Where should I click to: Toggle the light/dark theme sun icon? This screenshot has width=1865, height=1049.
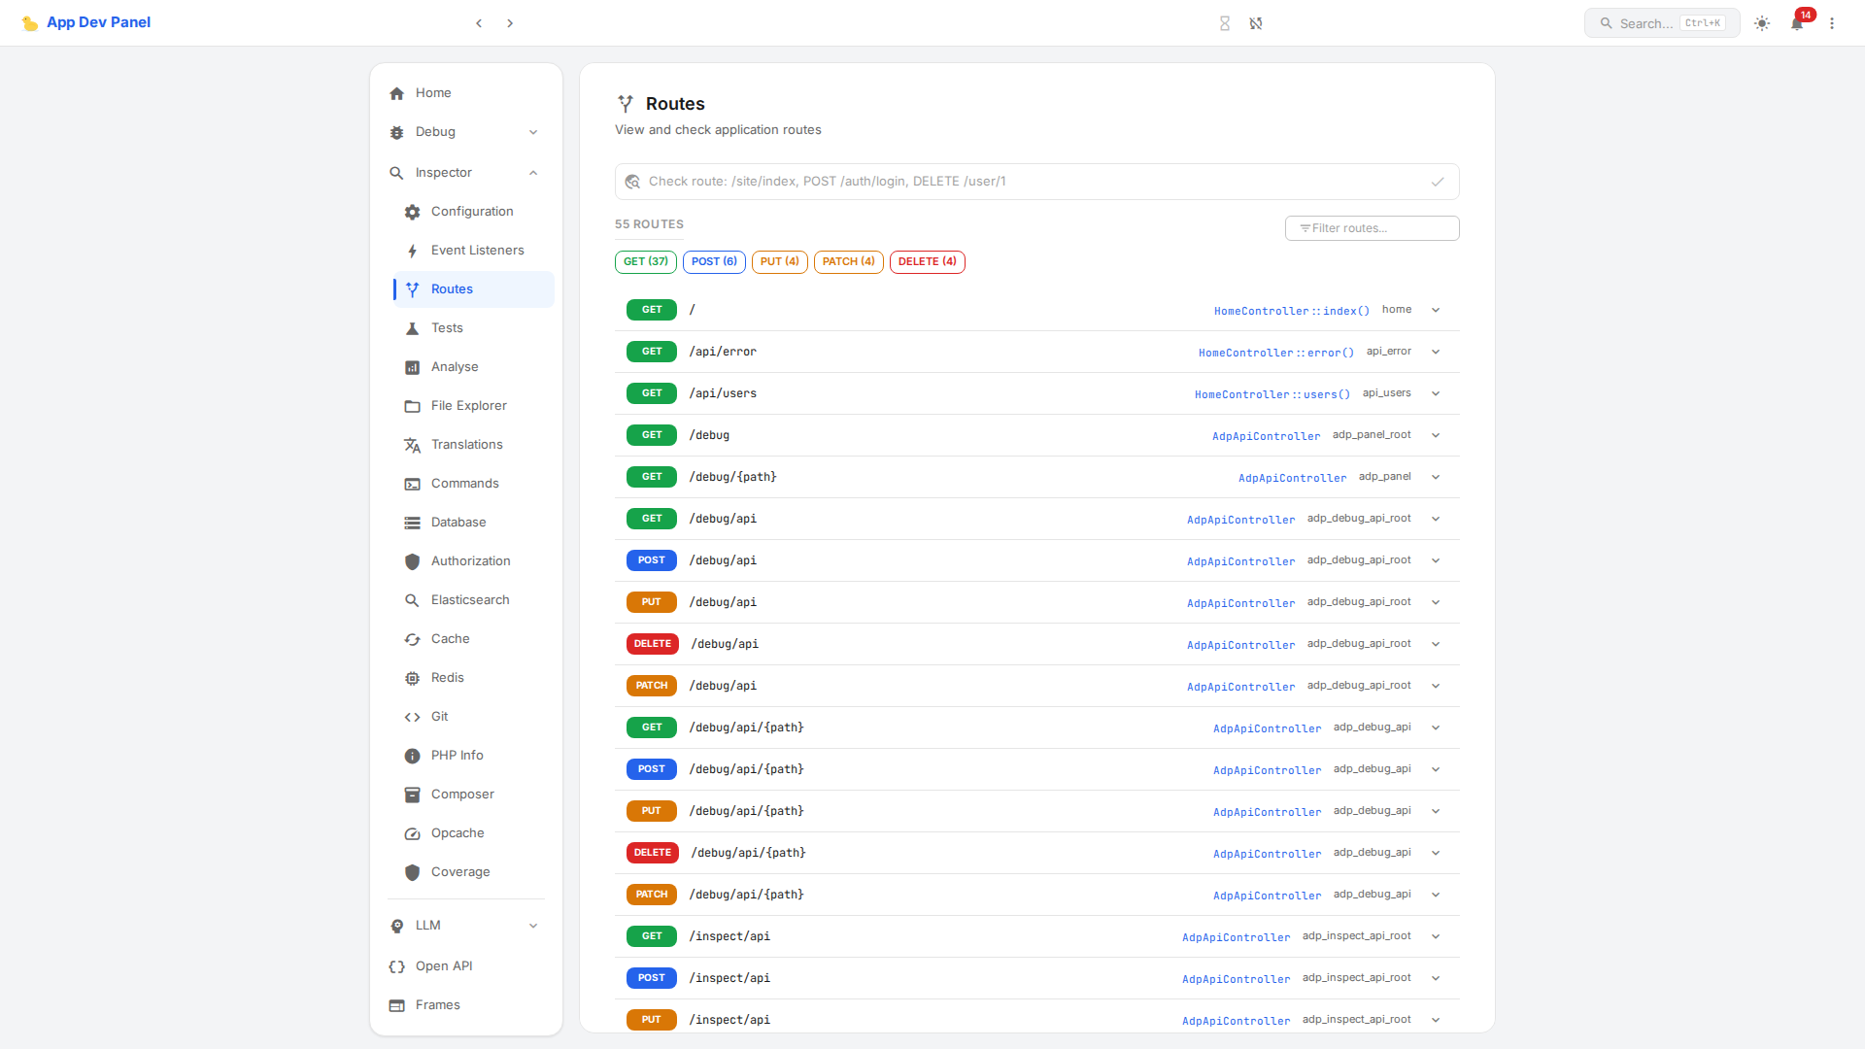[x=1762, y=23]
